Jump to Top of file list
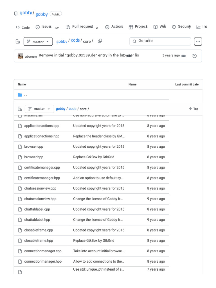Image resolution: width=216 pixels, height=288 pixels. click(193, 109)
